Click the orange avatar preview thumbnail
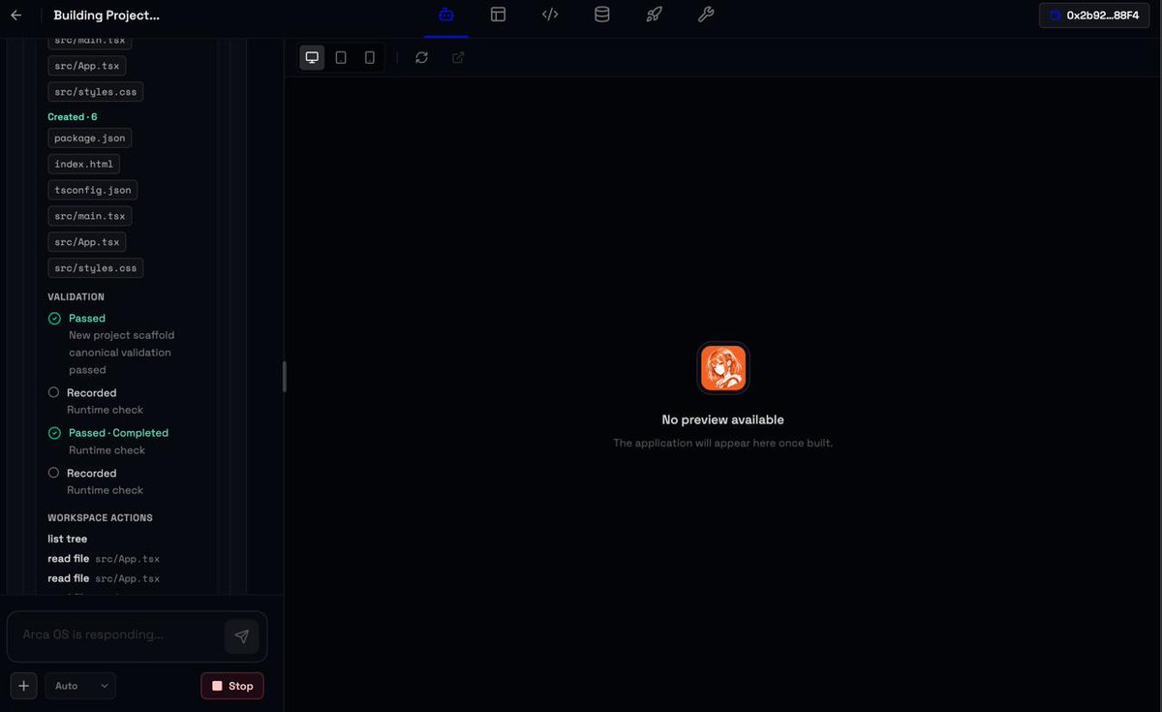Image resolution: width=1162 pixels, height=712 pixels. tap(723, 368)
